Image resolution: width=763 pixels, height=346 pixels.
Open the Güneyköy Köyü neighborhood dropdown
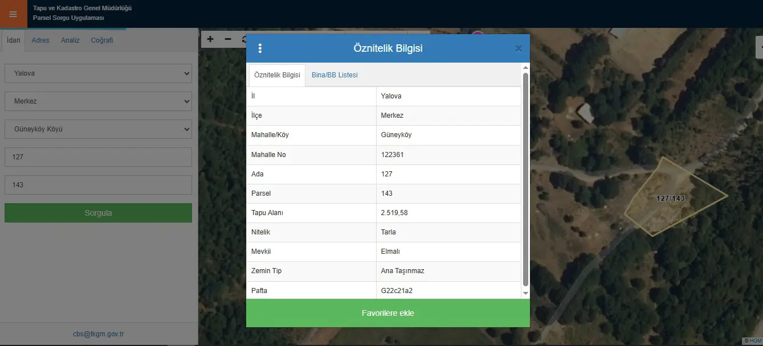[98, 129]
